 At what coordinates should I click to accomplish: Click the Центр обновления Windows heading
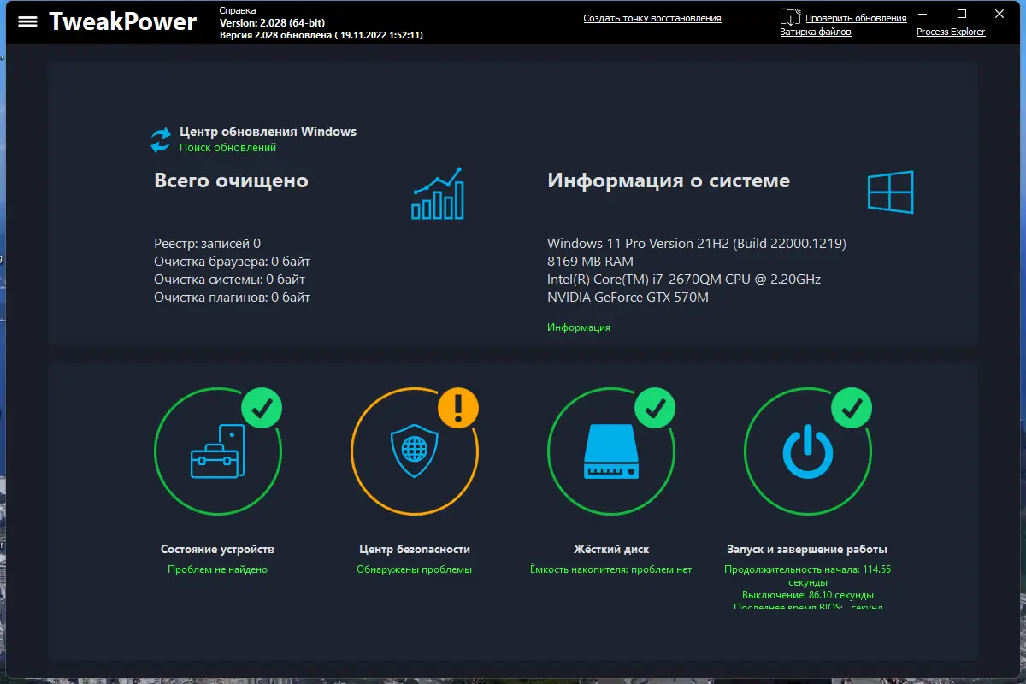coord(268,132)
